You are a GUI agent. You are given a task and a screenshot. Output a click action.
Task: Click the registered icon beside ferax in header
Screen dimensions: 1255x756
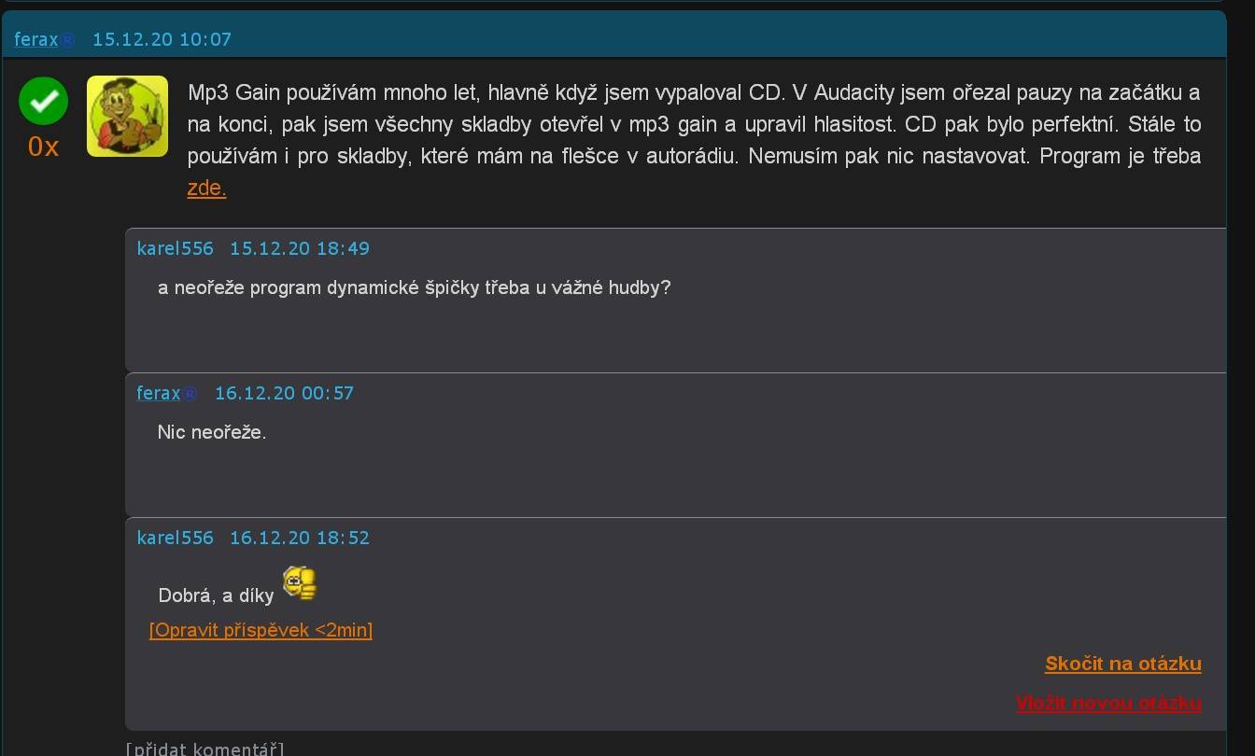(x=67, y=39)
